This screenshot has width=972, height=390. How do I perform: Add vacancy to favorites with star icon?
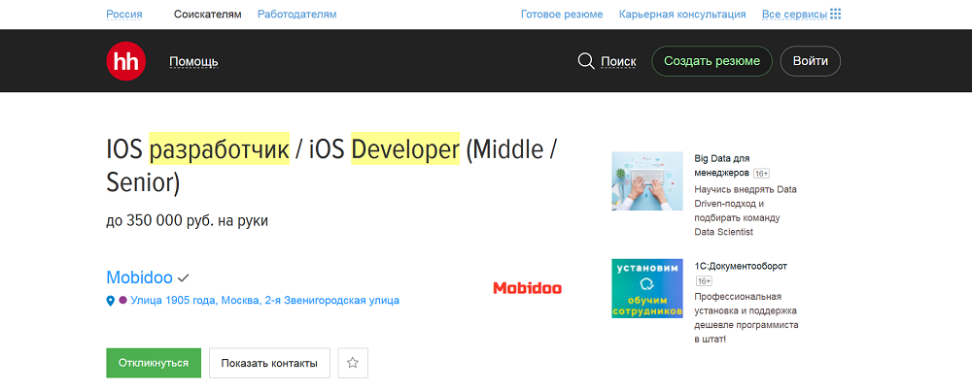(x=353, y=363)
